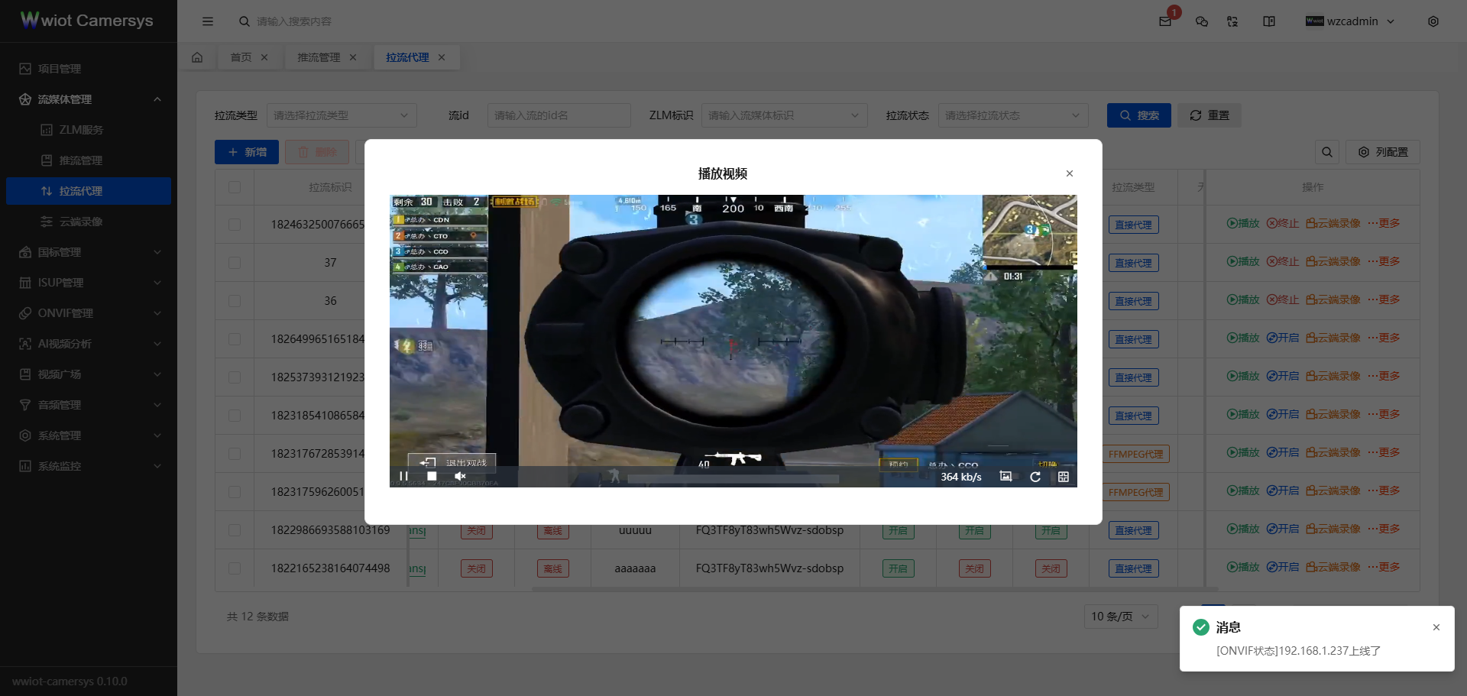Tick the checkbox for row 36
This screenshot has height=696, width=1467.
pos(235,301)
